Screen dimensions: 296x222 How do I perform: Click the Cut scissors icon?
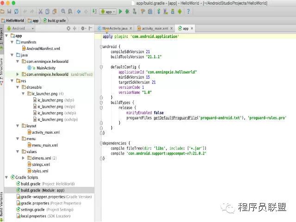click(x=40, y=12)
